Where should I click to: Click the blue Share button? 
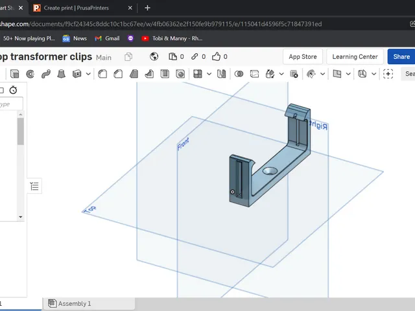coord(401,56)
